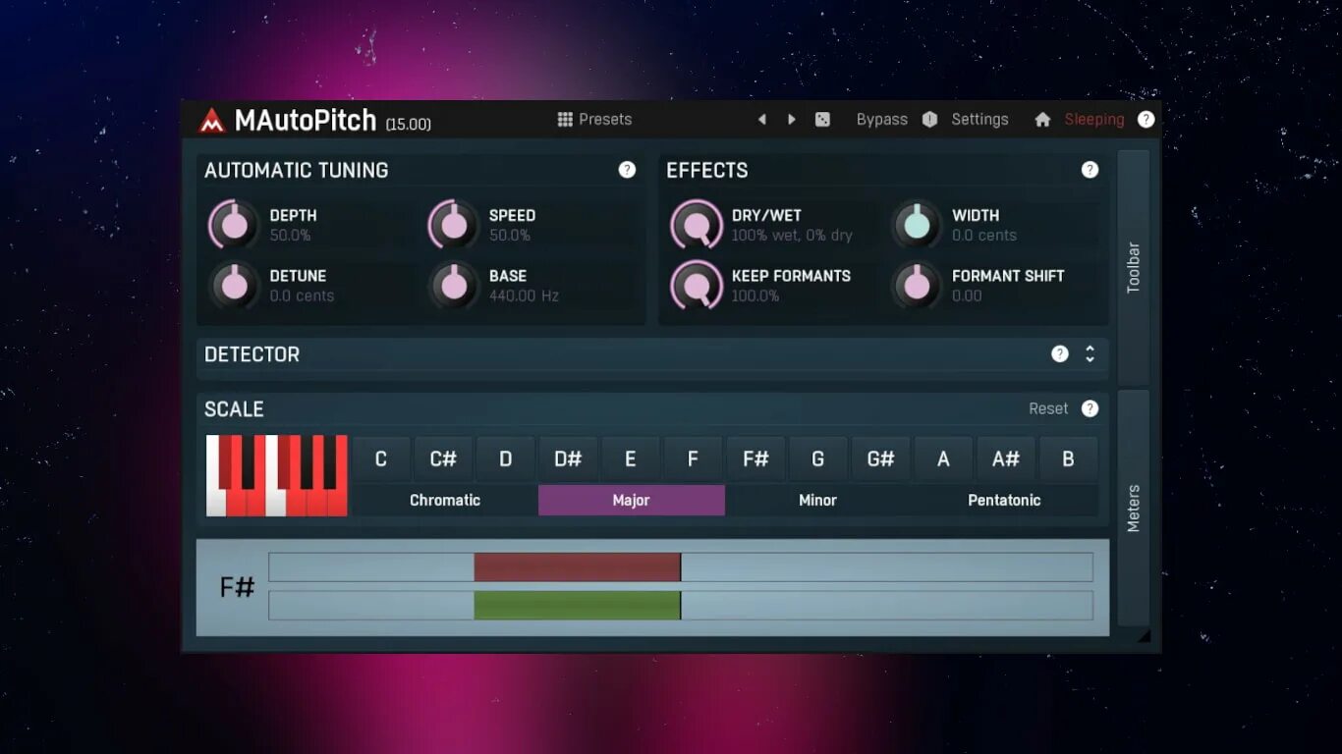Open the Presets browser via grid icon

pyautogui.click(x=565, y=119)
